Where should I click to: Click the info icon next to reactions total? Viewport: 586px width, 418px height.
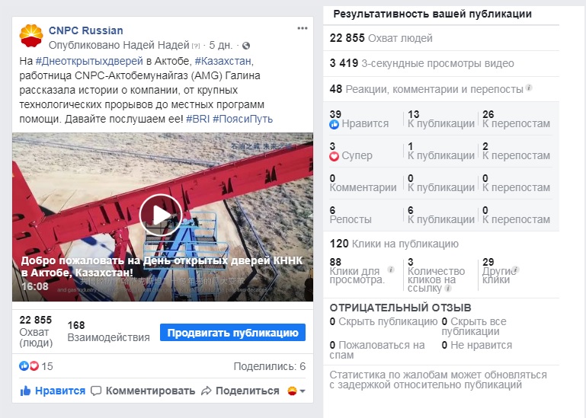528,88
